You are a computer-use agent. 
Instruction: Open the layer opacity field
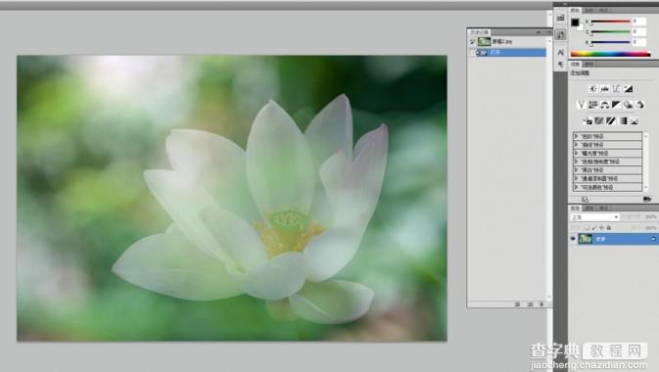650,217
